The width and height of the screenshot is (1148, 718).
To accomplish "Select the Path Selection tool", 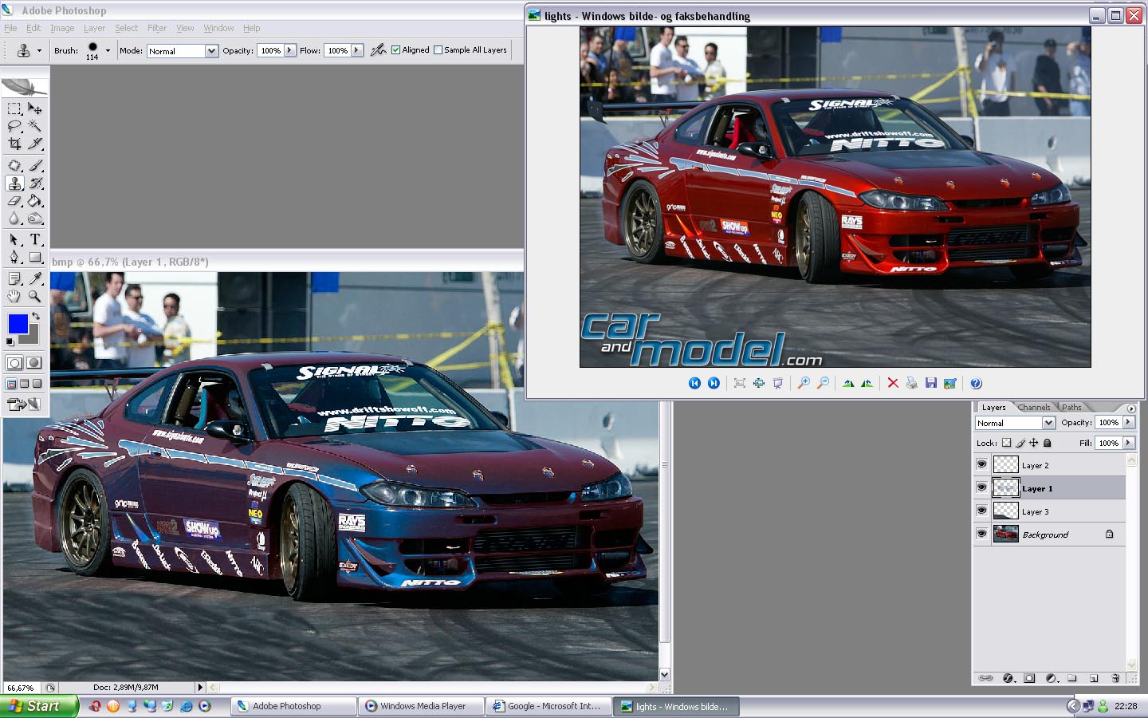I will tap(14, 239).
